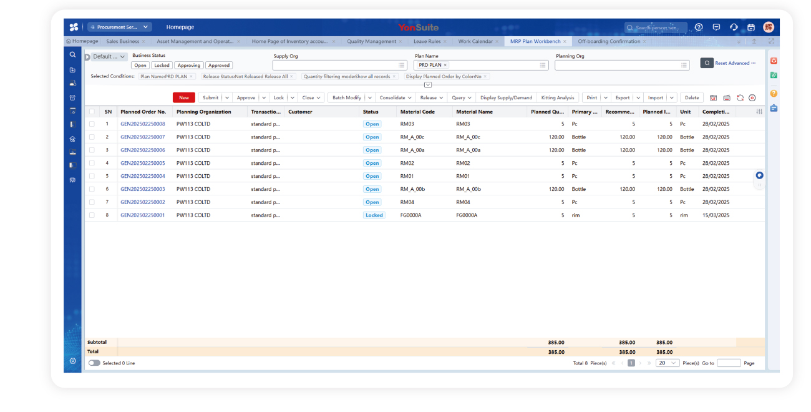811x412 pixels.
Task: Click the Go to page input field
Action: [x=728, y=363]
